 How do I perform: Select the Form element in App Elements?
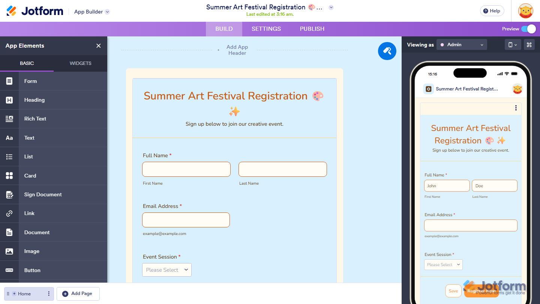click(x=30, y=81)
